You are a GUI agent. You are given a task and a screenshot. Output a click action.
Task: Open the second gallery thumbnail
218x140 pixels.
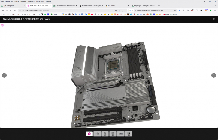tap(97, 134)
